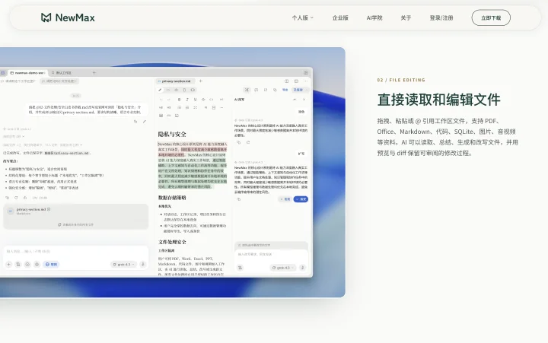Click the 拒绝 button in the AI改写 panel
Image resolution: width=548 pixels, height=343 pixels.
pyautogui.click(x=285, y=199)
